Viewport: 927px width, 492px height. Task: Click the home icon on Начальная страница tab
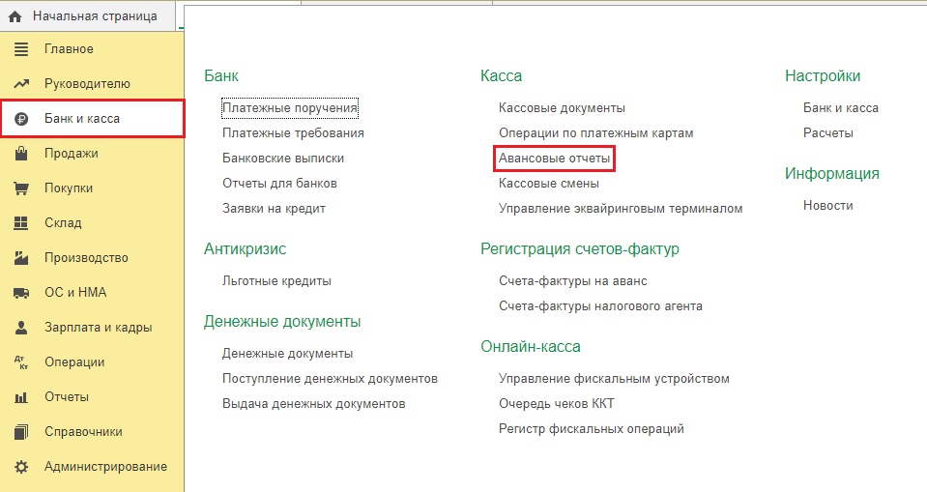click(x=14, y=16)
